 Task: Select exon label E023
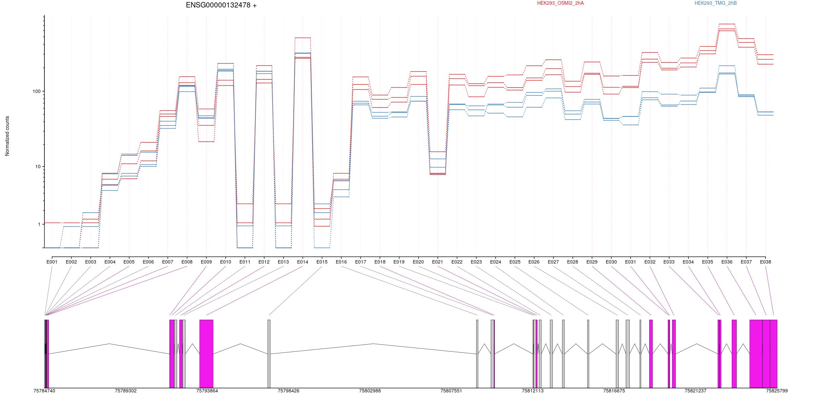[476, 262]
